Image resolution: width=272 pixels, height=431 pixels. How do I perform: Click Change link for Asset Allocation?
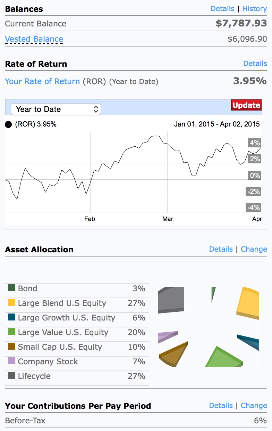(254, 249)
